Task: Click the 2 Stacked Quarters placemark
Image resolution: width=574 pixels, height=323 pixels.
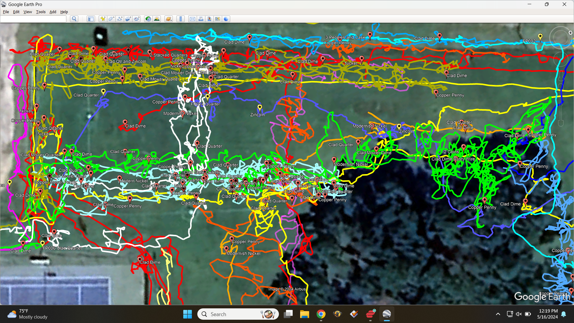Action: (x=150, y=53)
